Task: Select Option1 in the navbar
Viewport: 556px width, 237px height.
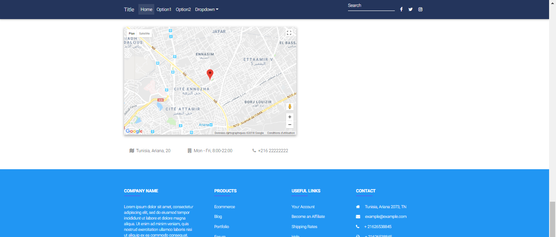Action: (x=164, y=9)
